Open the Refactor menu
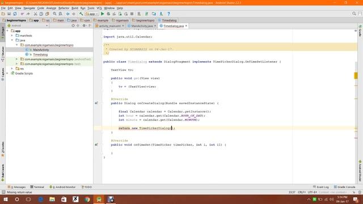The width and height of the screenshot is (363, 204). (x=64, y=8)
